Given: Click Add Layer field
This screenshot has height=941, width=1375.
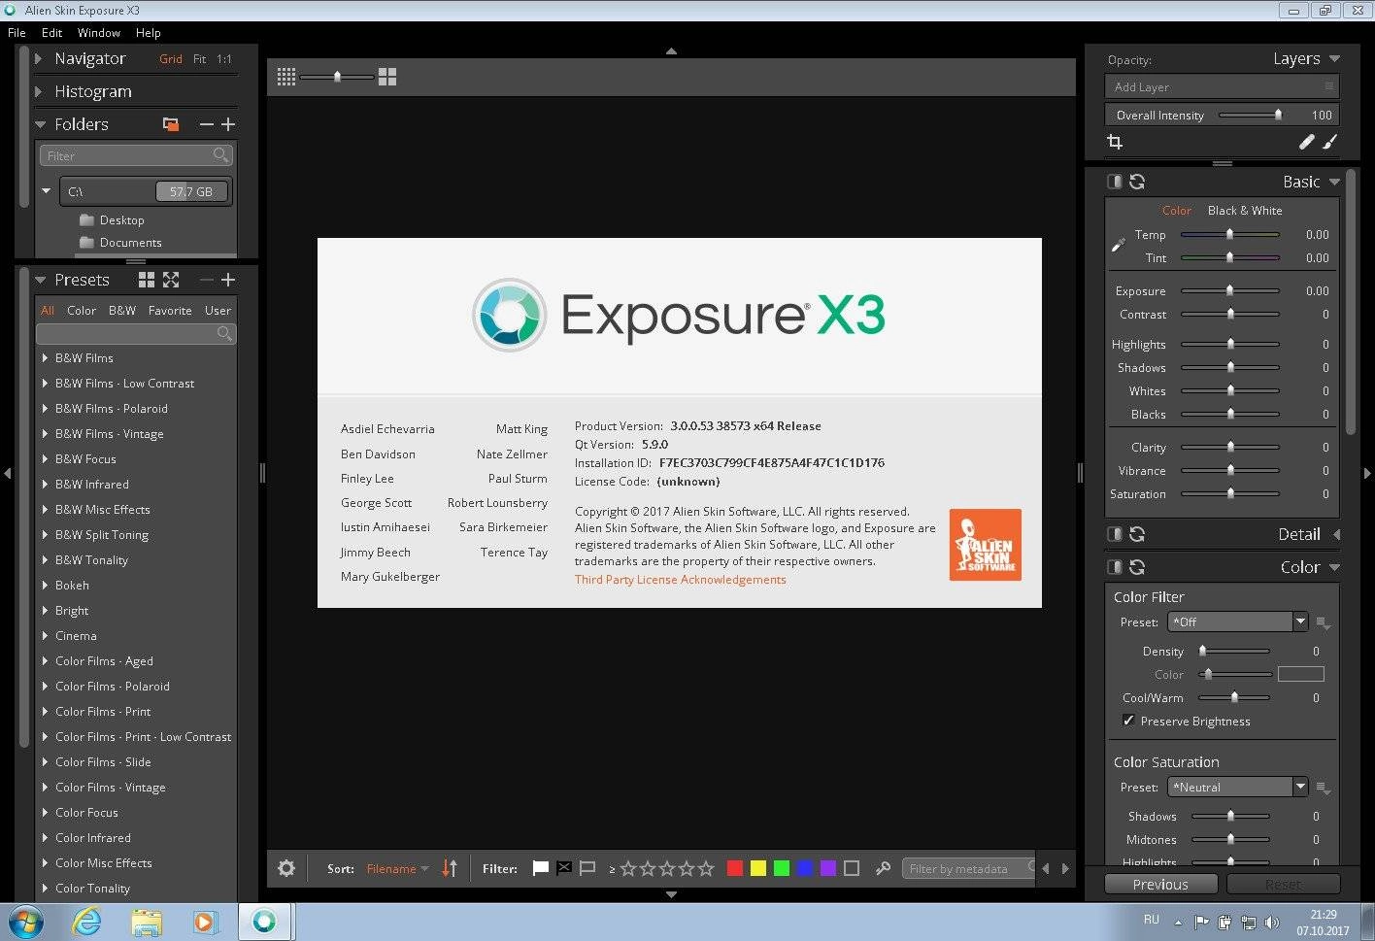Looking at the screenshot, I should (x=1222, y=86).
